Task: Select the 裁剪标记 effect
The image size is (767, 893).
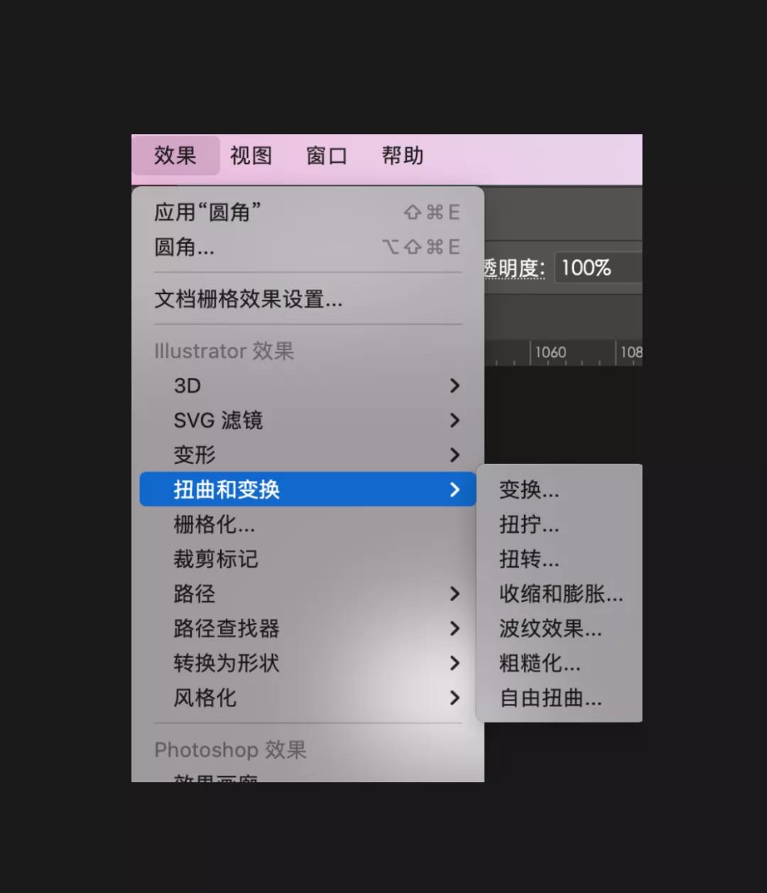Action: 308,559
